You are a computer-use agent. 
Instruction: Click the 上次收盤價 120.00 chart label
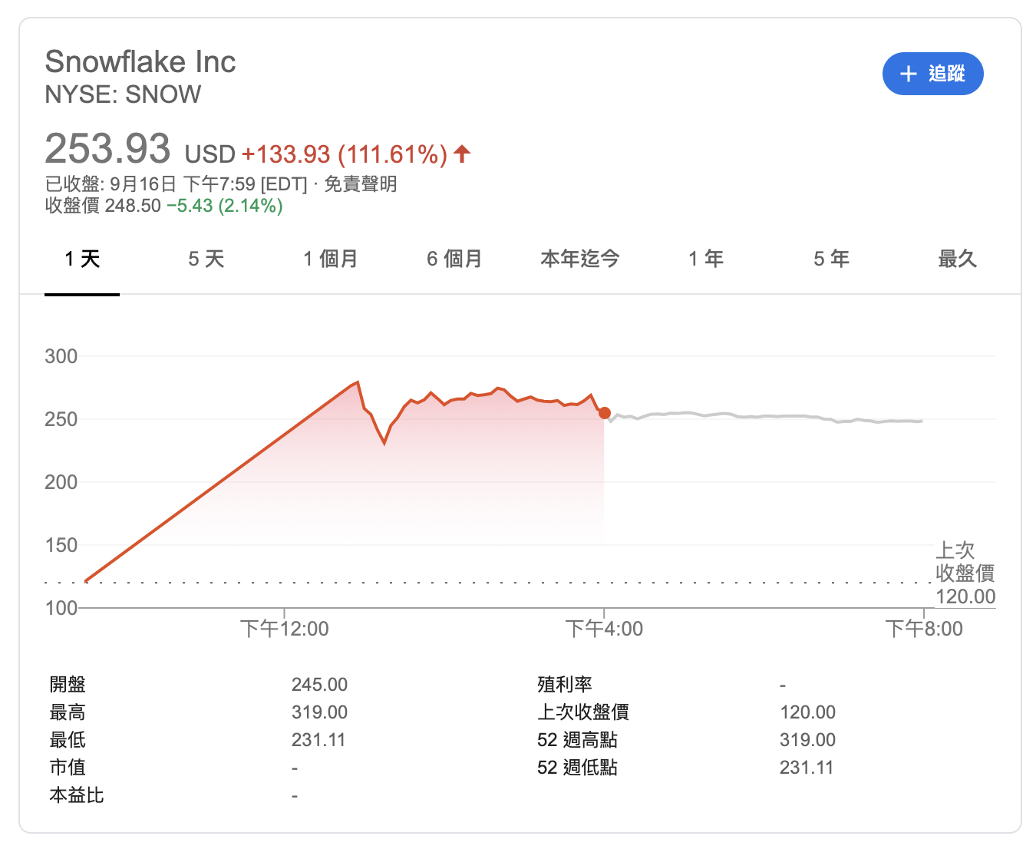(x=965, y=573)
